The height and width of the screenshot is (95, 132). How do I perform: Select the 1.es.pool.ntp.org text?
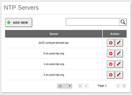[x=54, y=64]
